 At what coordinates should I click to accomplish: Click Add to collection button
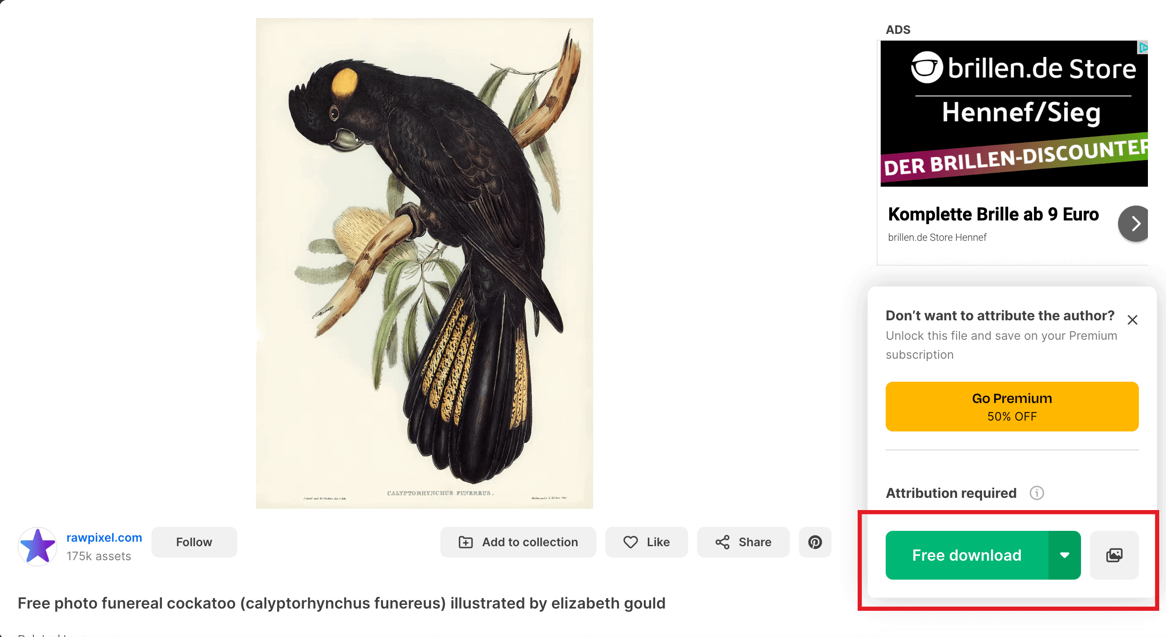(x=518, y=542)
